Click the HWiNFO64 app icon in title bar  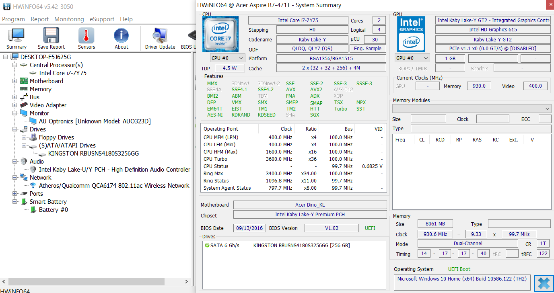click(x=7, y=7)
